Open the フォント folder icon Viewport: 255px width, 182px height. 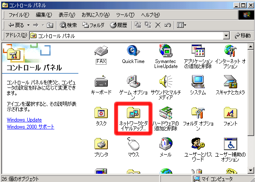pyautogui.click(x=230, y=116)
